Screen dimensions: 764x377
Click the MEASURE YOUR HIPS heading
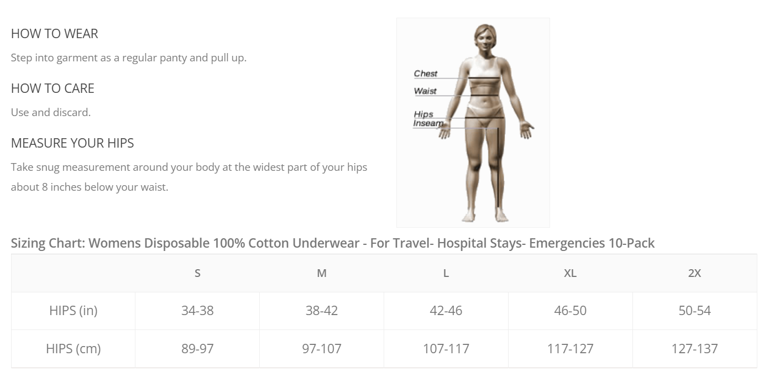tap(72, 143)
